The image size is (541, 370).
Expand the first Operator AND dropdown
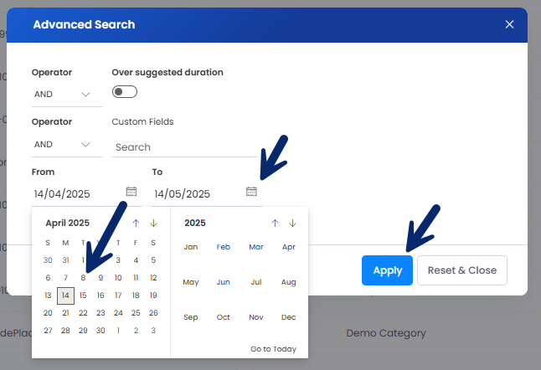point(62,95)
